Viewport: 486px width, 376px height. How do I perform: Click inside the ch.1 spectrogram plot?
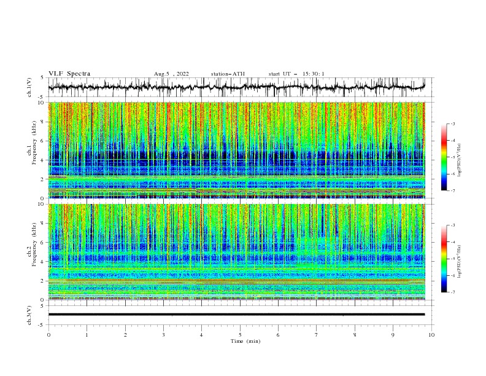(x=236, y=150)
